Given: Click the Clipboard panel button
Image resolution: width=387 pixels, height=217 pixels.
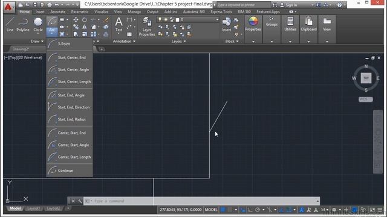Looking at the screenshot, I should 308,24.
